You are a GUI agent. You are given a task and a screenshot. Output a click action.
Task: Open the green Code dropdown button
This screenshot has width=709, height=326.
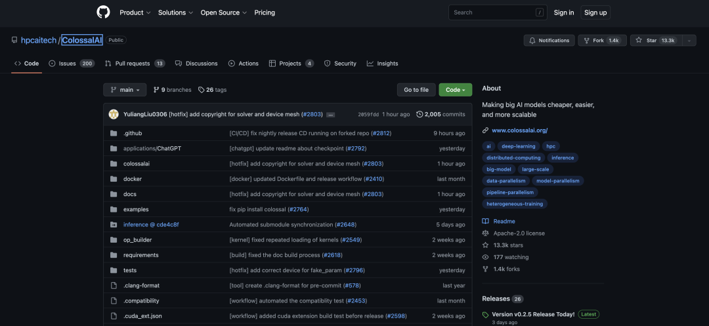(x=456, y=90)
